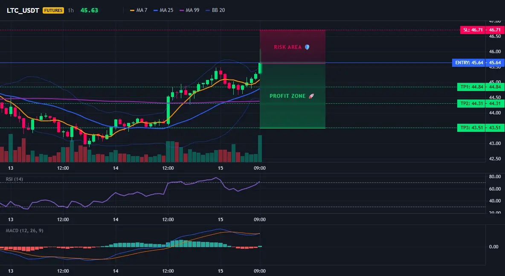Click the 80.00 RSI axis value
The width and height of the screenshot is (505, 276).
point(495,176)
